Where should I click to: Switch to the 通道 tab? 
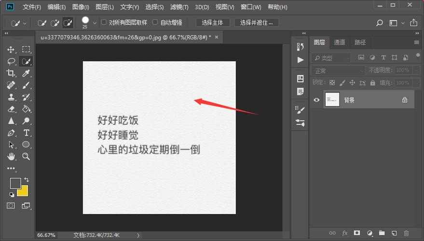(340, 42)
